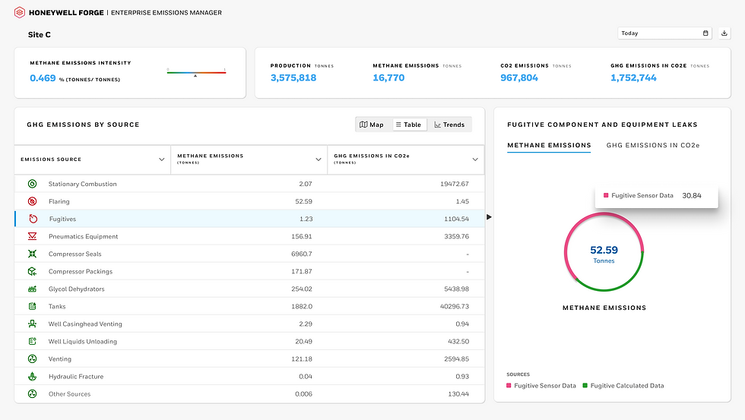Open the GHG Emissions in CO2e column dropdown
The image size is (745, 420).
pyautogui.click(x=475, y=159)
